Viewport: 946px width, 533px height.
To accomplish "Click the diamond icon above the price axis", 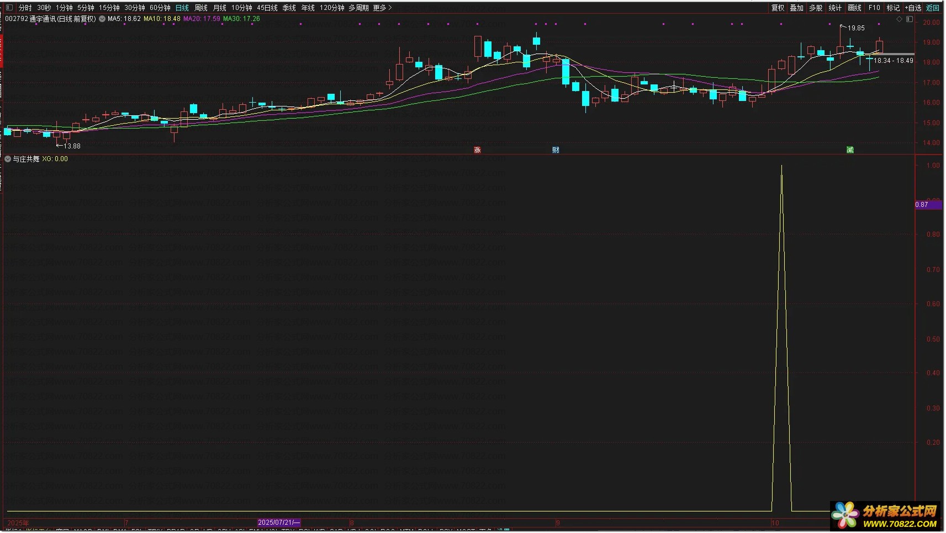I will (900, 19).
